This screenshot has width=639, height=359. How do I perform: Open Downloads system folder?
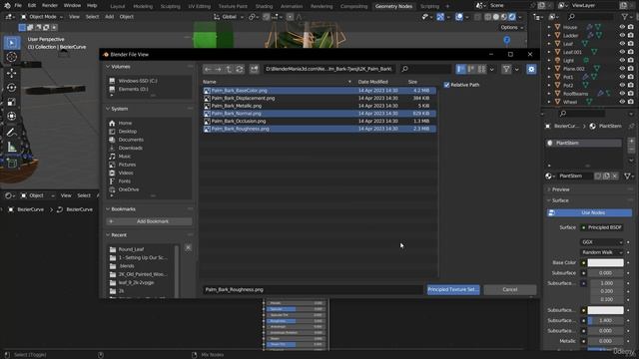pos(131,148)
